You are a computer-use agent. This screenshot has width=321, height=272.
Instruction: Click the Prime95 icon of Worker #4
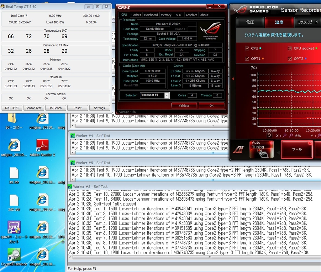[x=72, y=136]
